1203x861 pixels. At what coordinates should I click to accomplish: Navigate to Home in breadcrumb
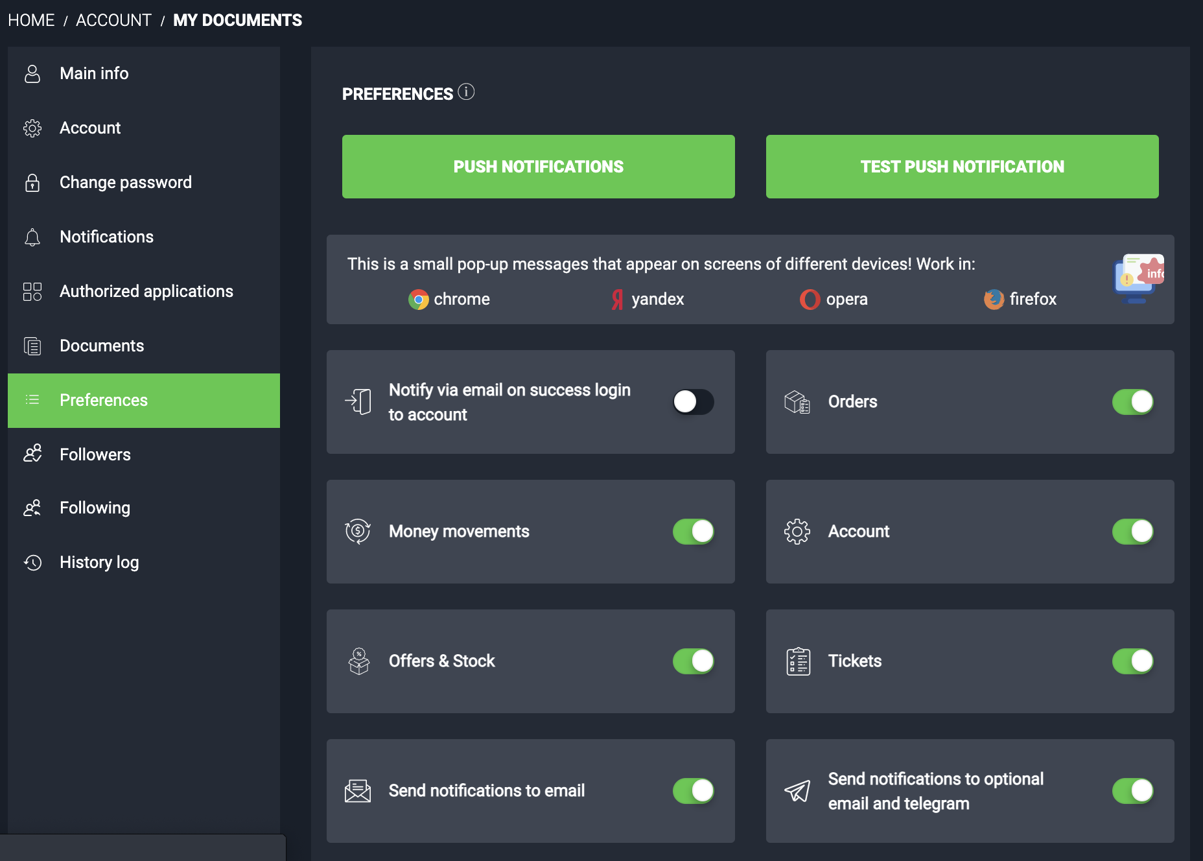31,20
